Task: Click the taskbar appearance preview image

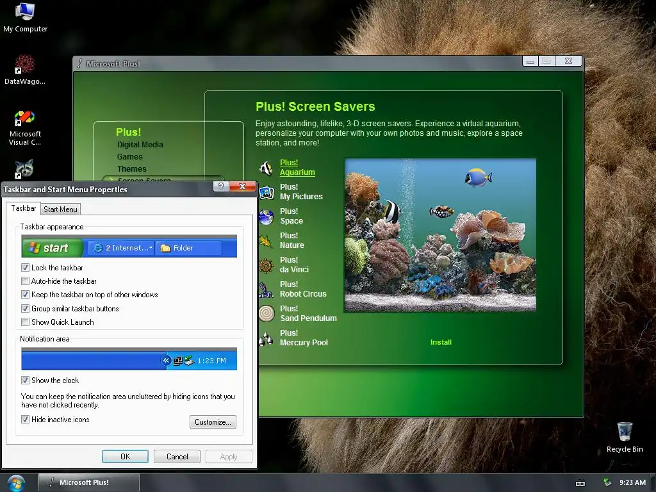Action: (x=129, y=246)
